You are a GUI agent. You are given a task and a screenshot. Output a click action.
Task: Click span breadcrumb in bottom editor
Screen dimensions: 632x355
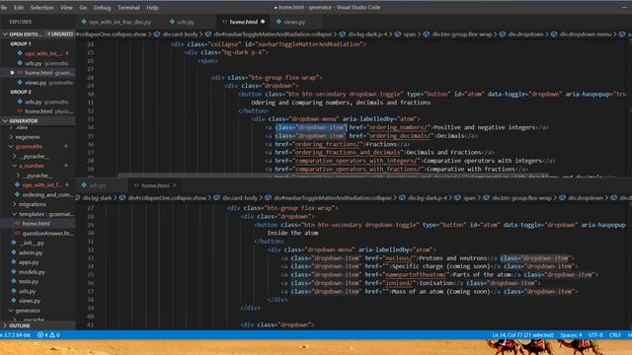(x=469, y=198)
